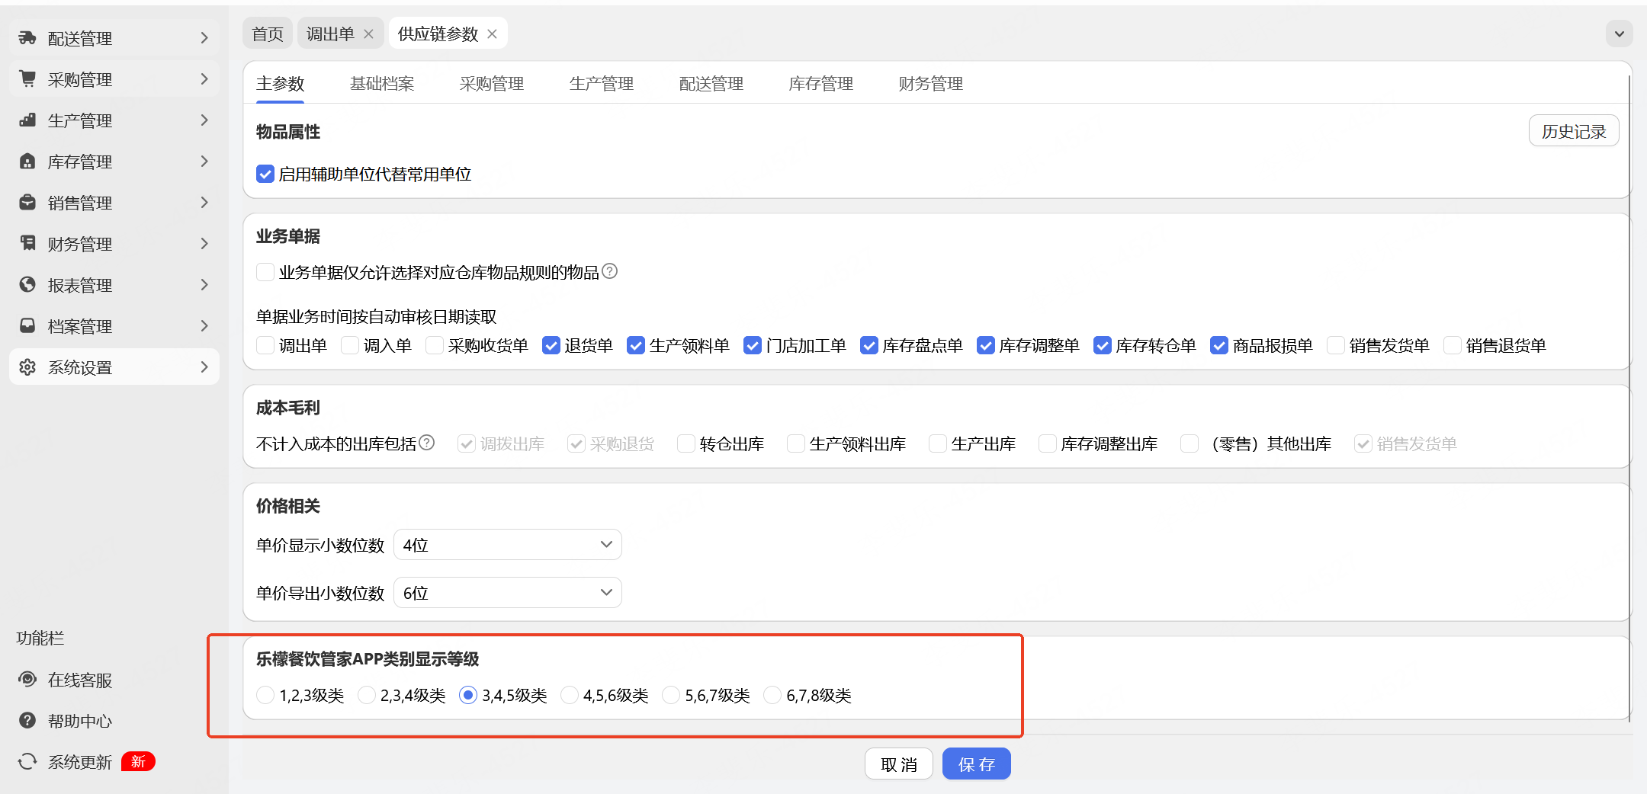Check the 转仓出库 checkbox
The width and height of the screenshot is (1647, 794).
tap(686, 443)
